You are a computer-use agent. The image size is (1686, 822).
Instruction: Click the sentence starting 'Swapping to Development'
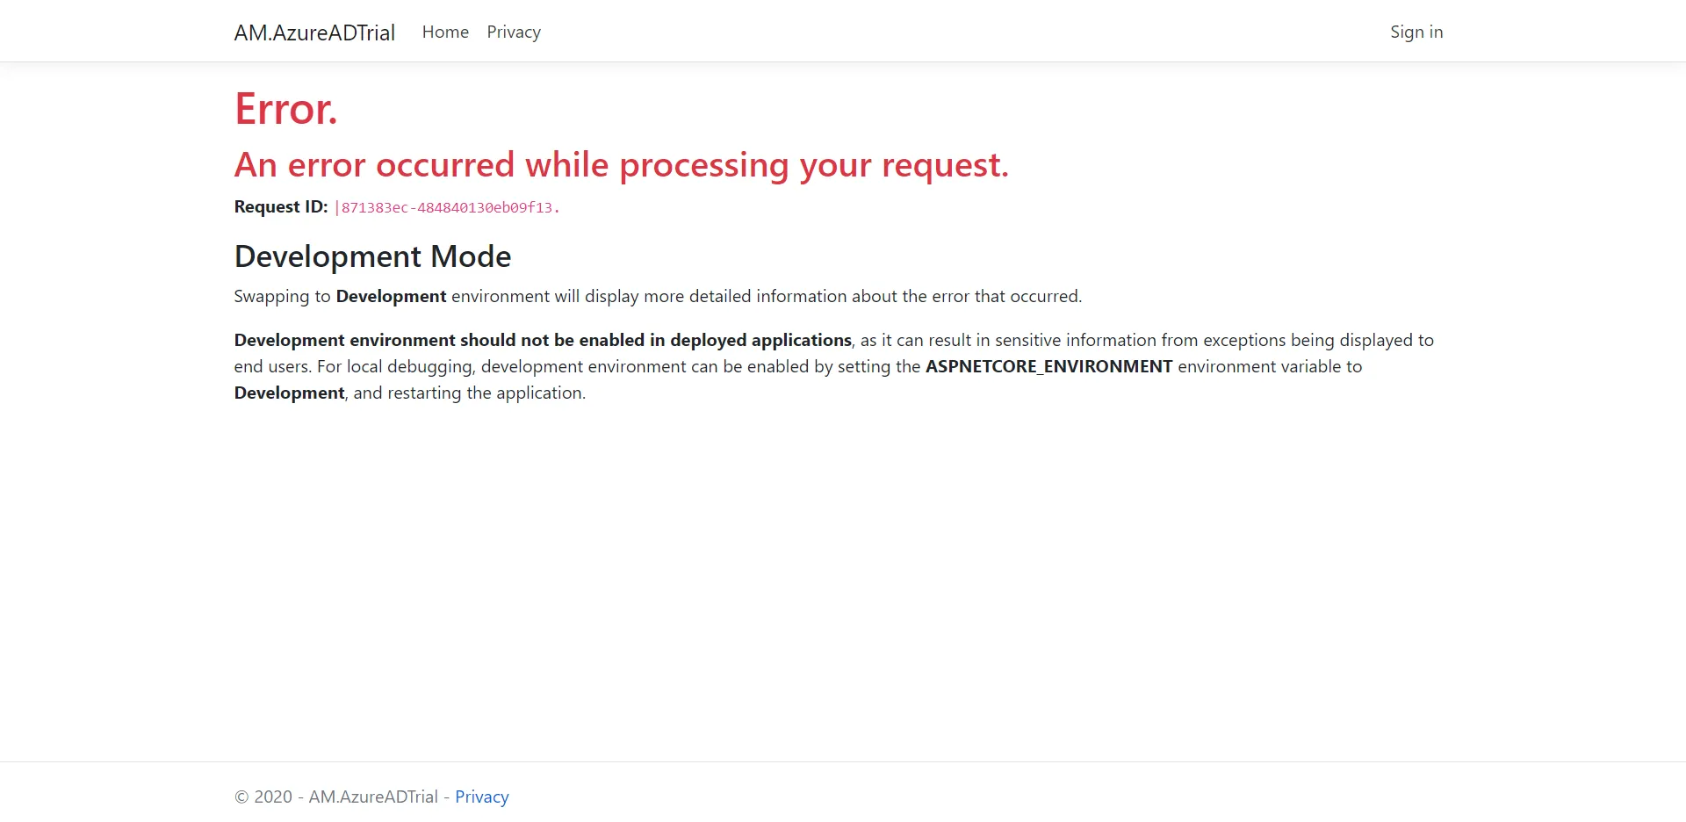coord(658,296)
